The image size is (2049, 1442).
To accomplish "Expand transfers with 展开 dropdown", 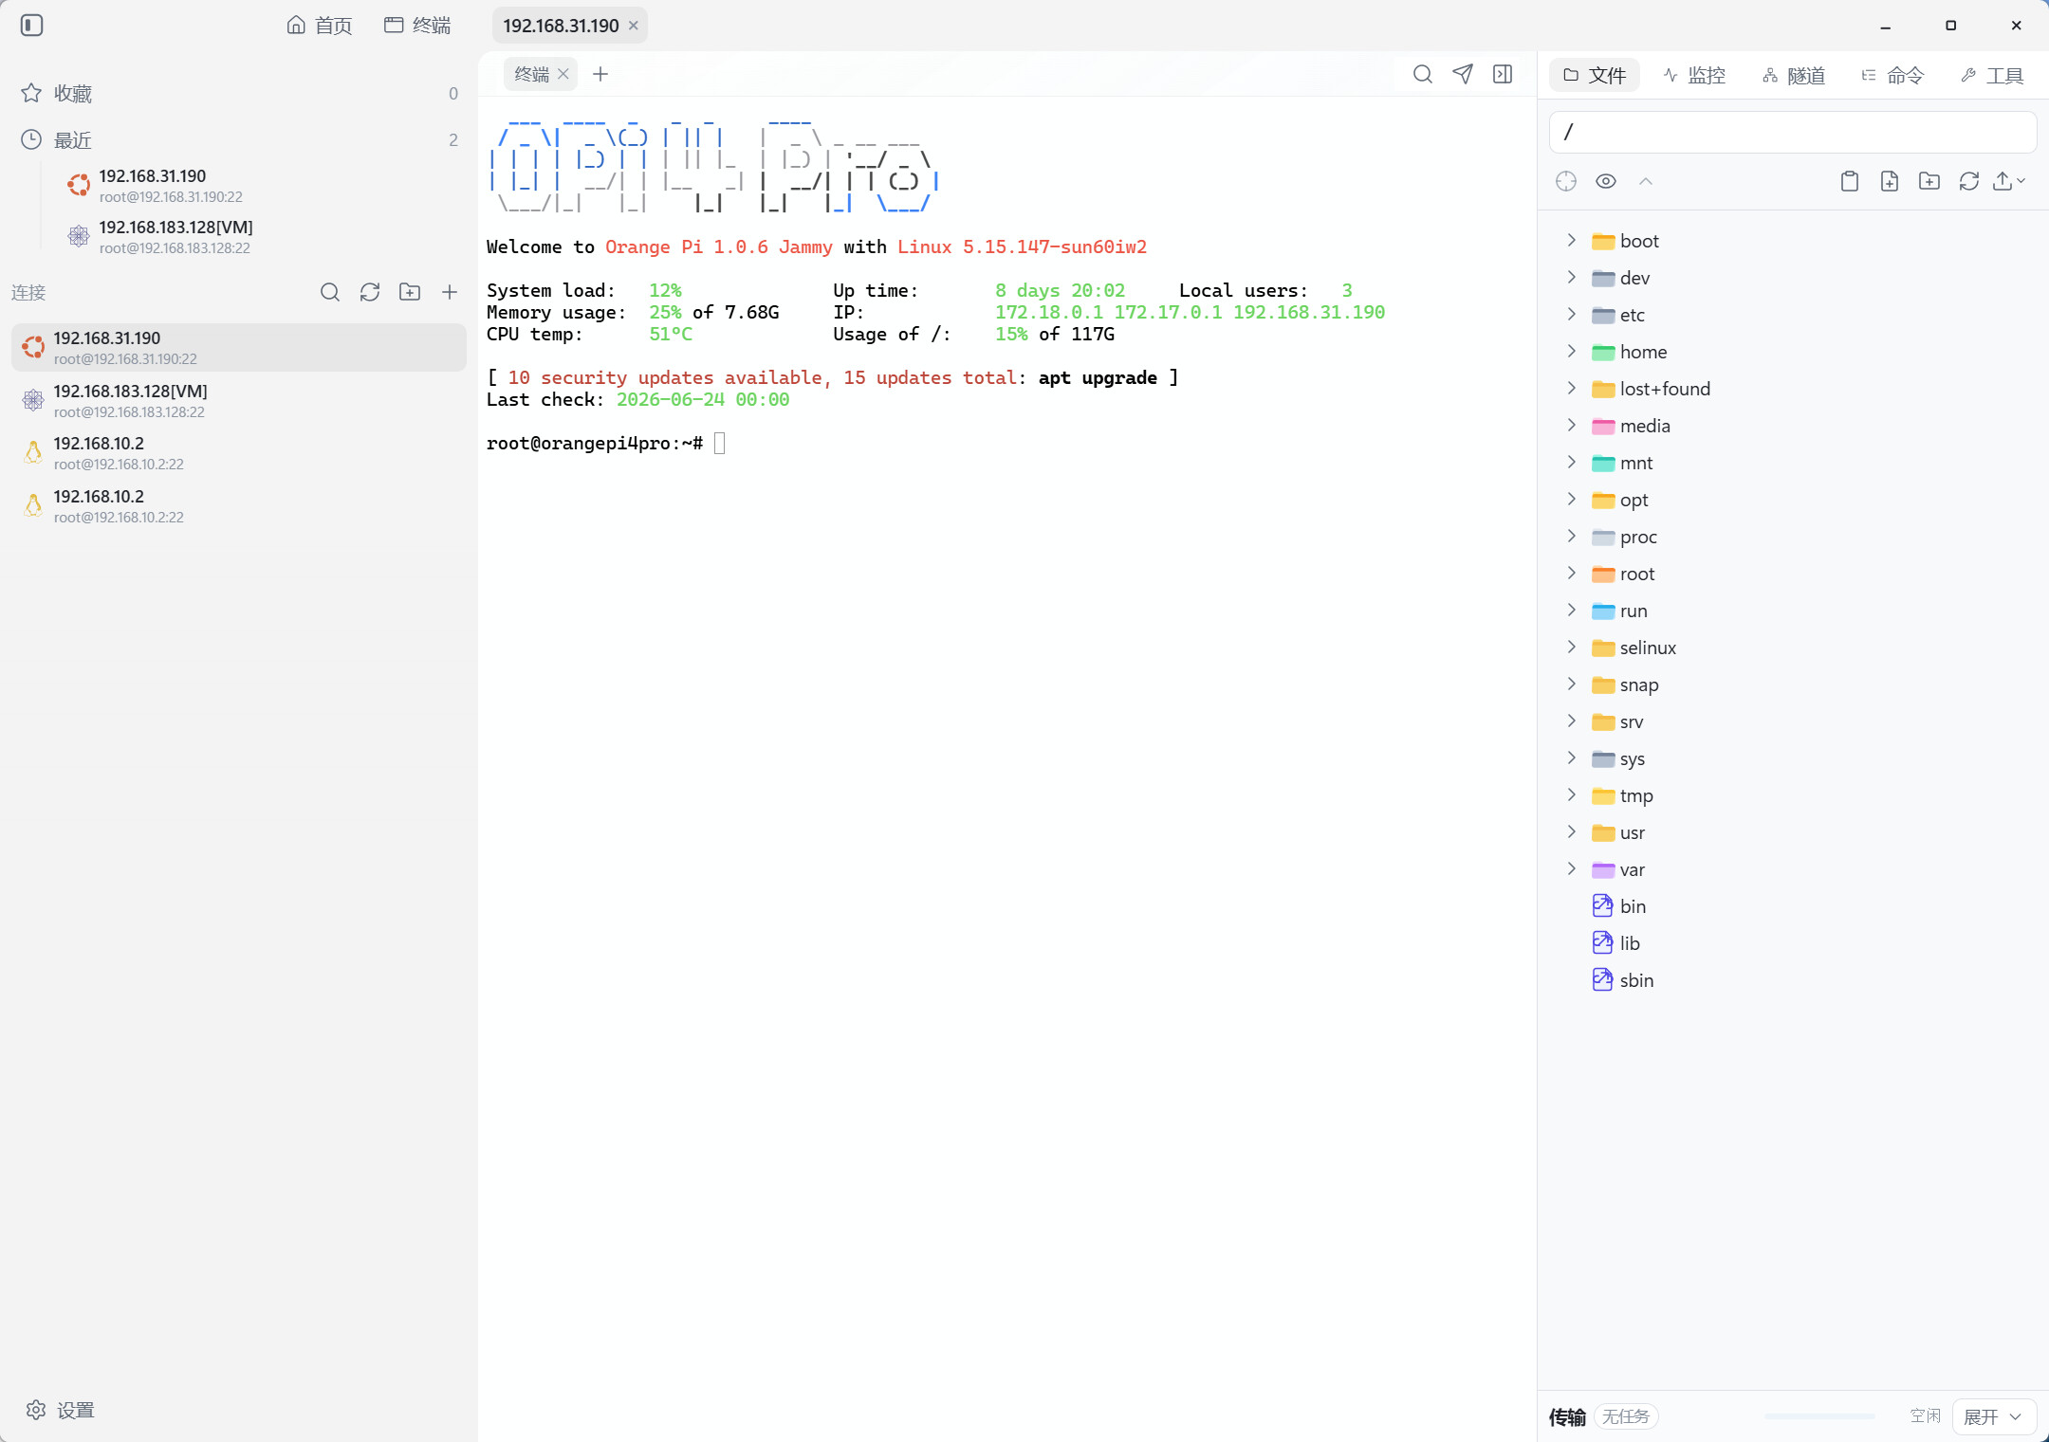I will (1994, 1416).
